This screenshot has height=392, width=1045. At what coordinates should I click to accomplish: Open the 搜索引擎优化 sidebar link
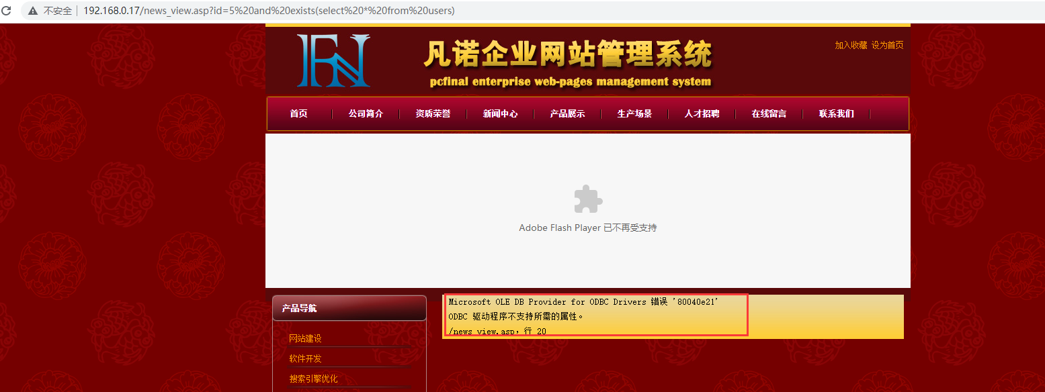(x=313, y=379)
